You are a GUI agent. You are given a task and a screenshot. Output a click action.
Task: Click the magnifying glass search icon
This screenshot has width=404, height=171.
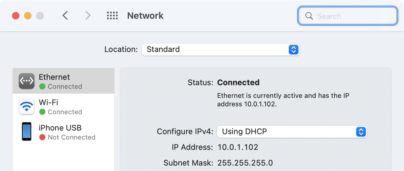click(309, 16)
